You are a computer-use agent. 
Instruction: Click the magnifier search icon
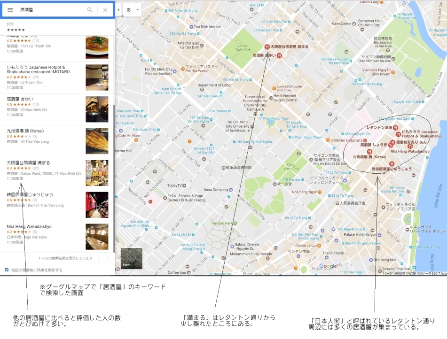click(x=90, y=10)
